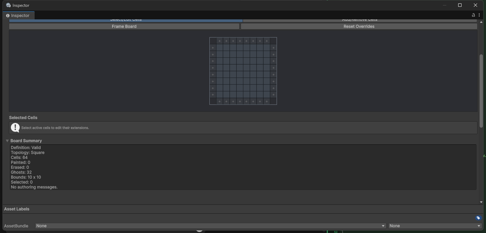Click the Reset Overrides button
Image resolution: width=486 pixels, height=233 pixels.
pos(359,26)
